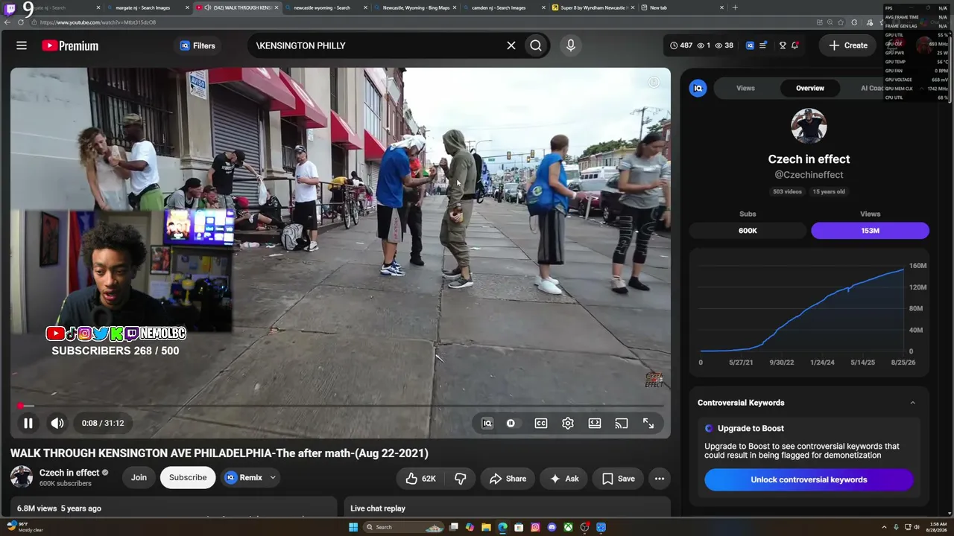Open the Czech in effect channel link
Screen dimensions: 954x536
(x=69, y=473)
